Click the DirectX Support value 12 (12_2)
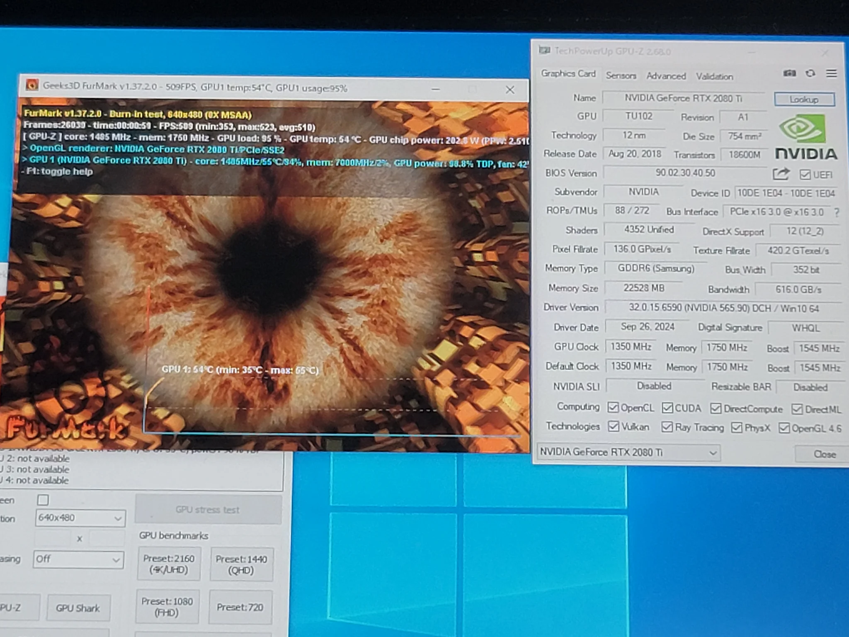Screen dimensions: 849x637 [805, 231]
